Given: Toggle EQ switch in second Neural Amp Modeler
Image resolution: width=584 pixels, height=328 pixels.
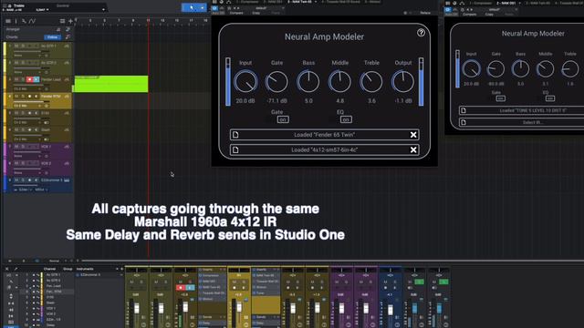Looking at the screenshot, I should [x=550, y=98].
